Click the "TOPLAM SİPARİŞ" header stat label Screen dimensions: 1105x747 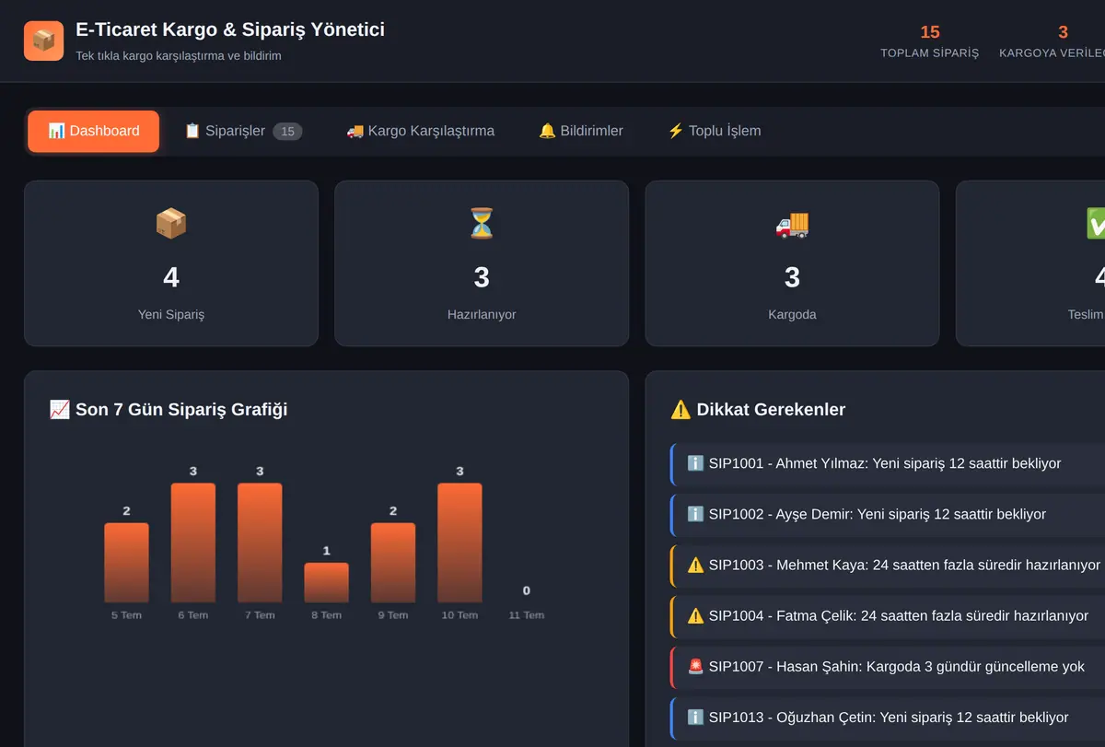930,53
